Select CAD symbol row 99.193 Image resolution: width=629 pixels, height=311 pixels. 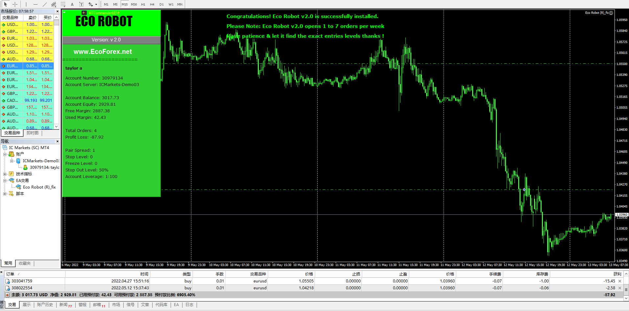[x=27, y=100]
